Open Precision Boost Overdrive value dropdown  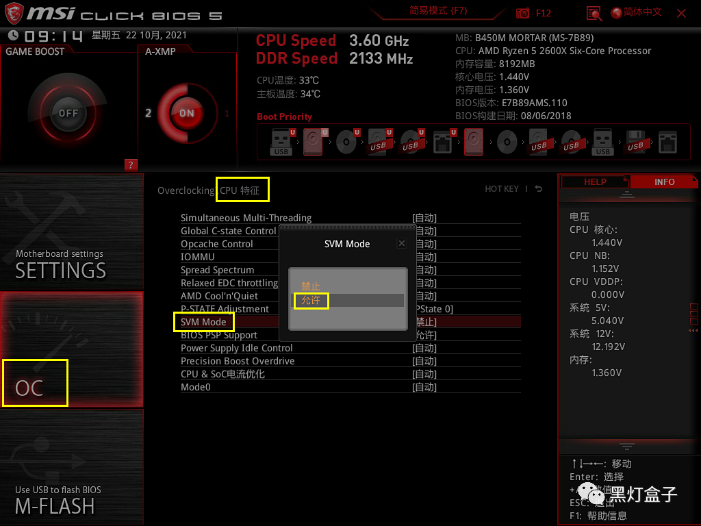click(424, 361)
